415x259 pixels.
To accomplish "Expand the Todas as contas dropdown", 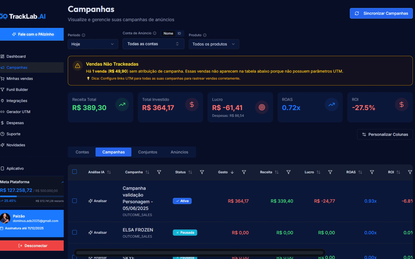I will pos(153,44).
